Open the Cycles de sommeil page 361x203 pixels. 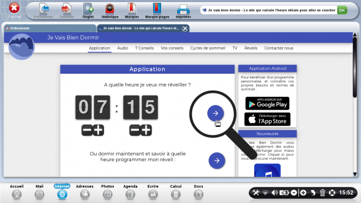click(208, 48)
